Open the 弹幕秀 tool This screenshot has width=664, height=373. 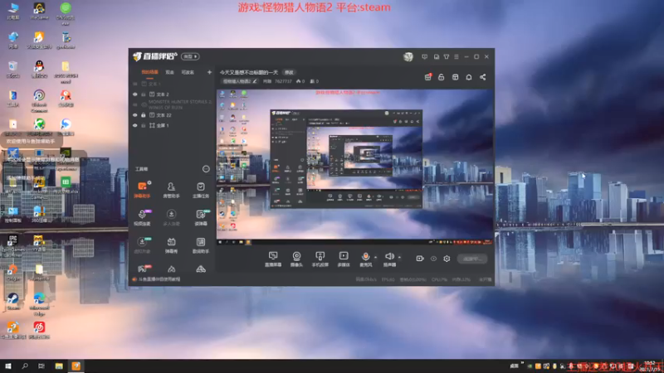click(x=171, y=245)
